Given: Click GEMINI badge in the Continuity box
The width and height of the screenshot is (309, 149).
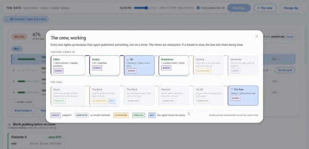Looking at the screenshot, I should pos(235,71).
